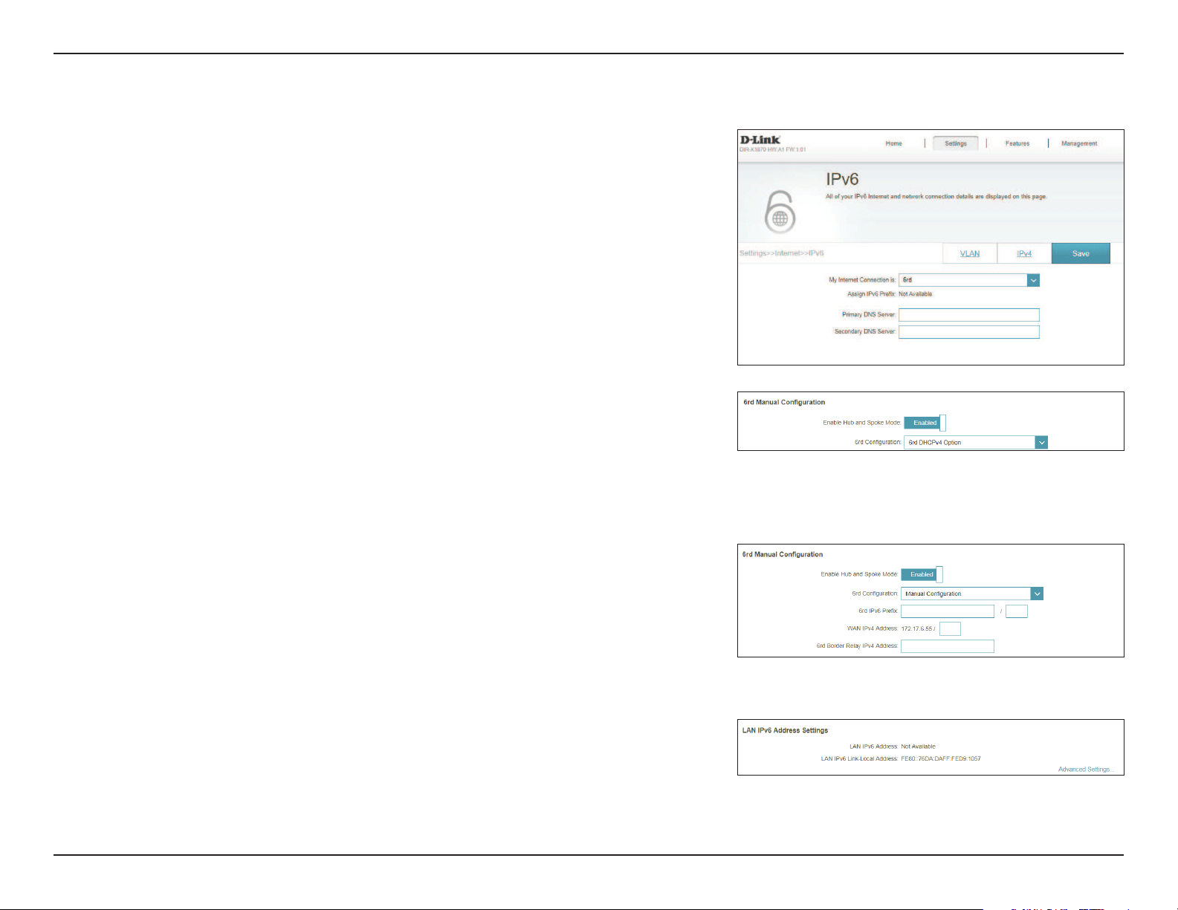Viewport: 1178px width, 910px height.
Task: Toggle Hub and Spoke Mode above Manual Configuration dropdown
Action: tap(922, 574)
